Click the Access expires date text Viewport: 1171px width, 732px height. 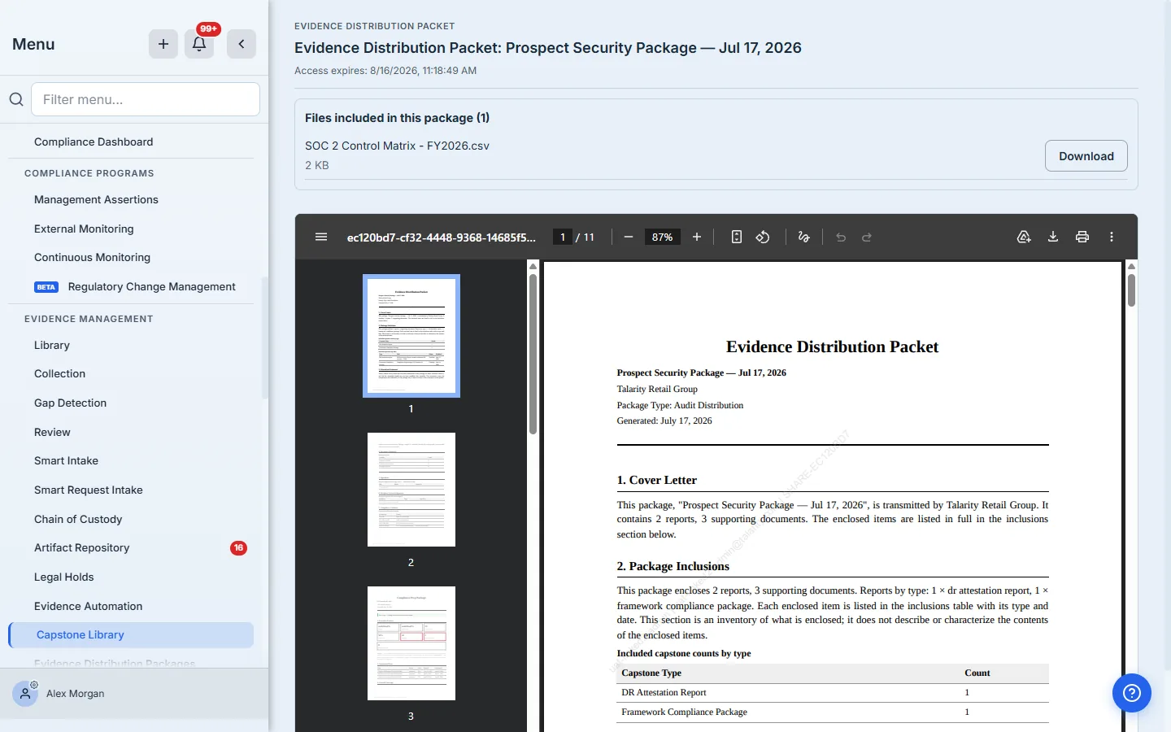point(385,71)
